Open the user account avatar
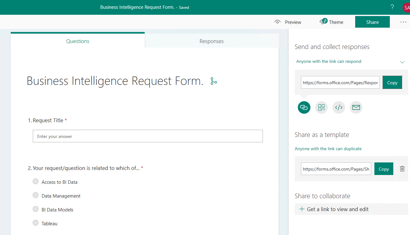The width and height of the screenshot is (410, 235). click(406, 7)
